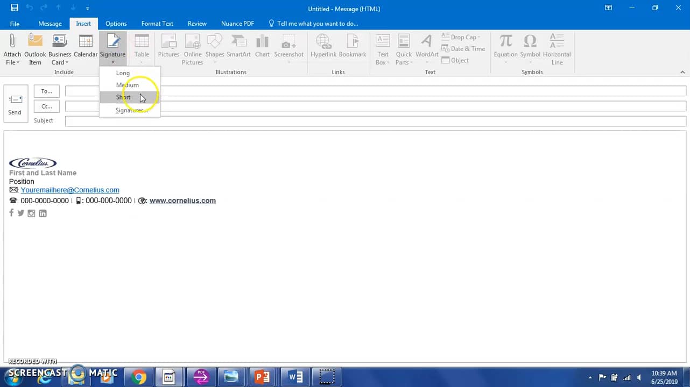Click the Tell me what you want search
Screen dimensions: 690x387
coord(313,24)
